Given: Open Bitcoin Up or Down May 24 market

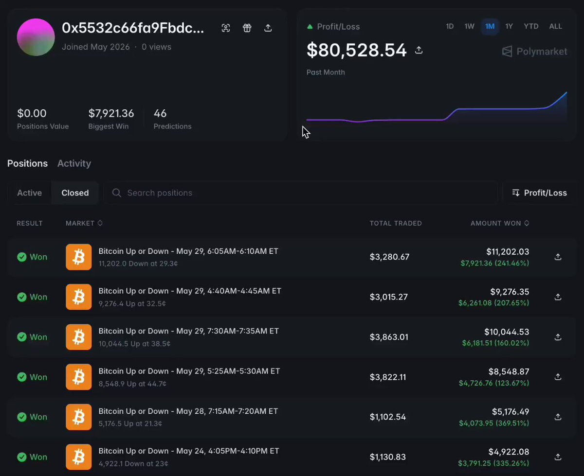Looking at the screenshot, I should tap(189, 451).
